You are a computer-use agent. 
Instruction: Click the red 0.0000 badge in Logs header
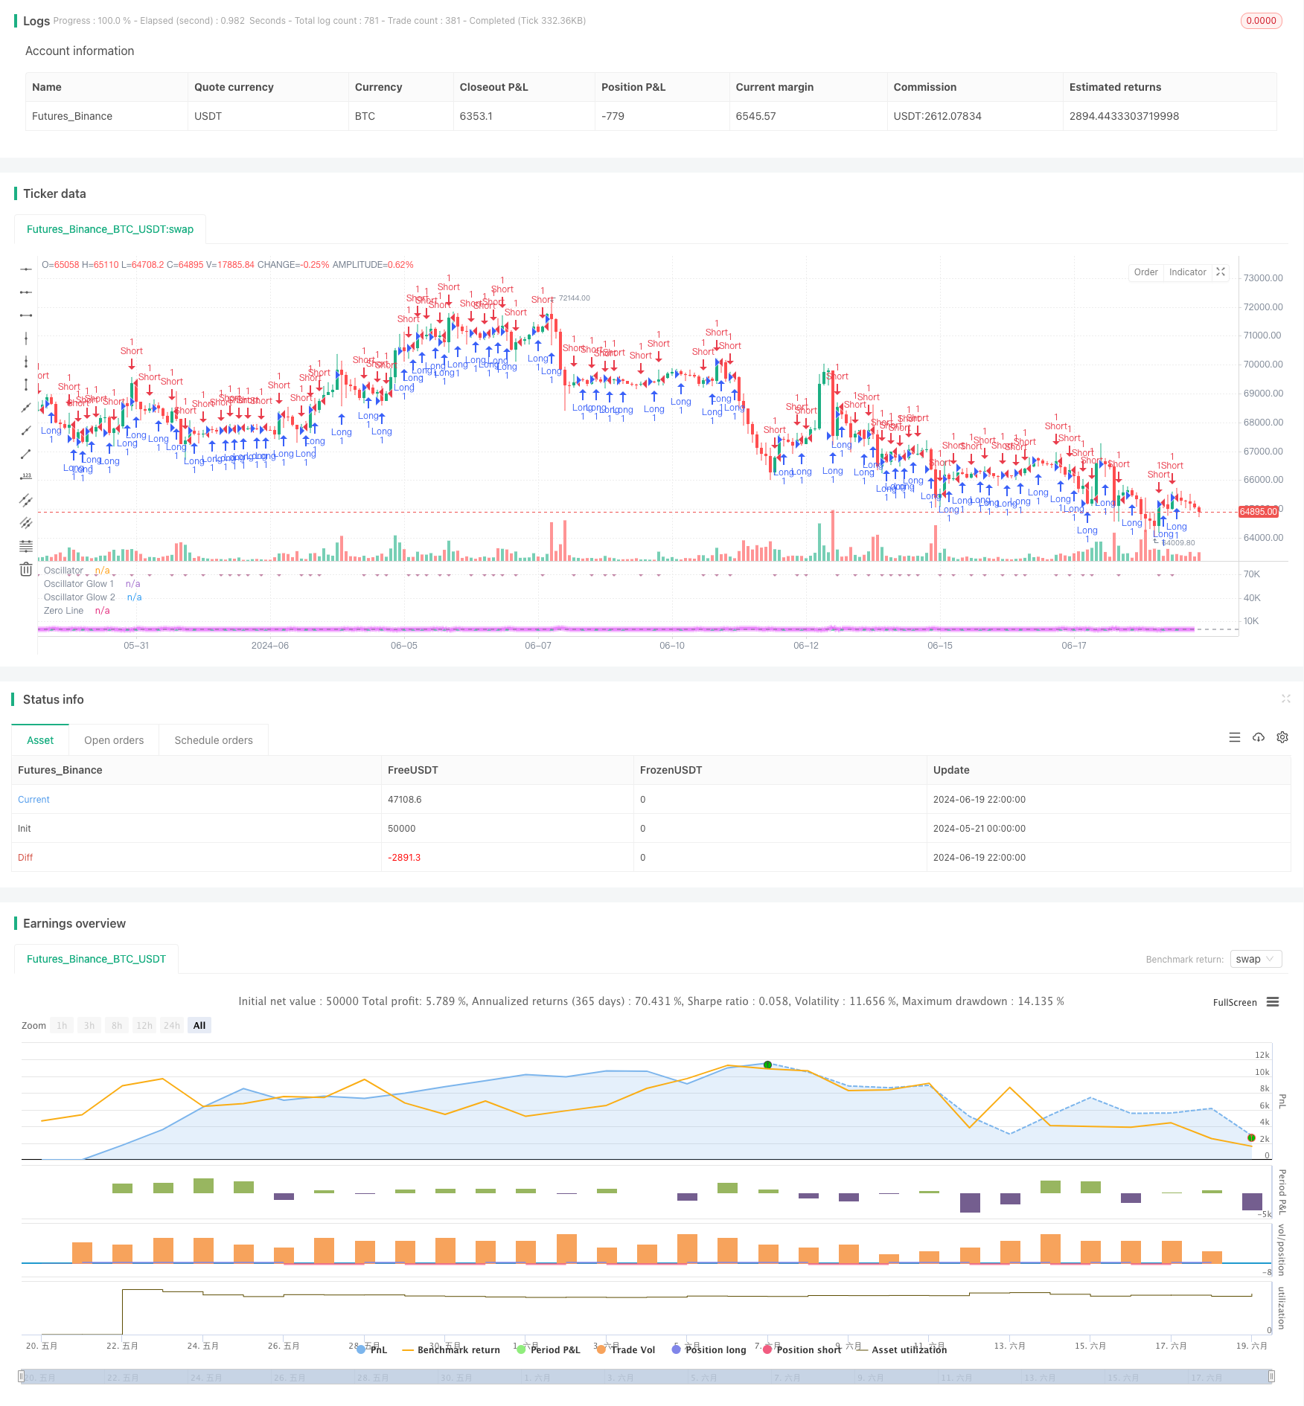click(x=1261, y=21)
